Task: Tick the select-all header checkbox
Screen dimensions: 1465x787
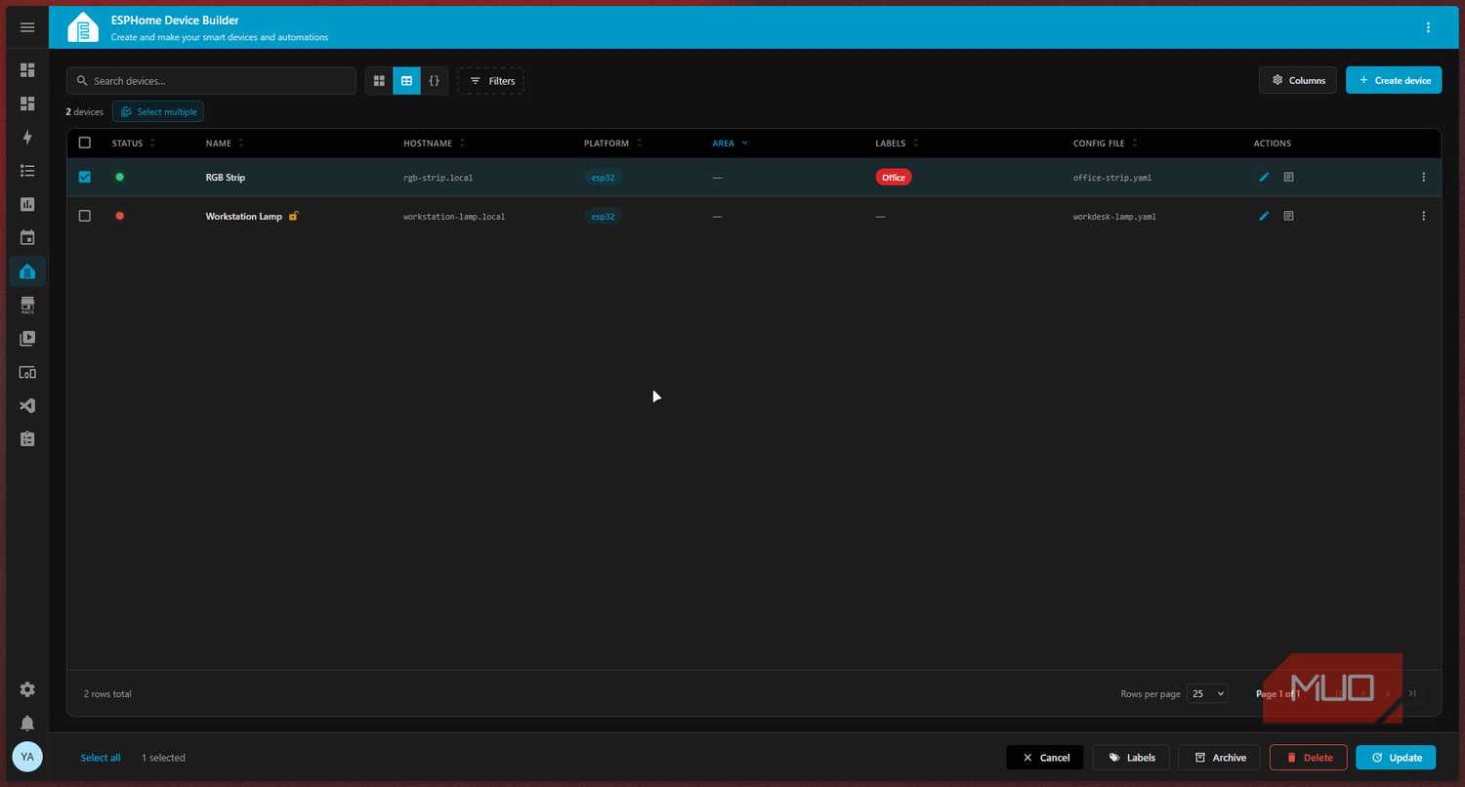Action: [x=85, y=143]
